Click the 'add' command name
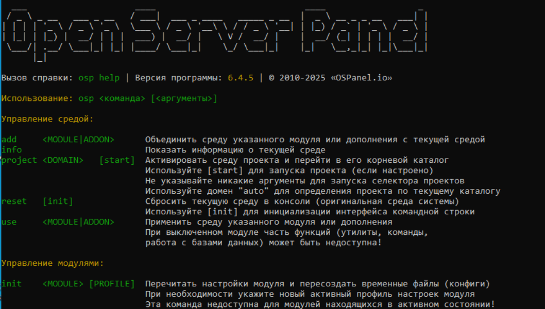The image size is (545, 309). (9, 140)
